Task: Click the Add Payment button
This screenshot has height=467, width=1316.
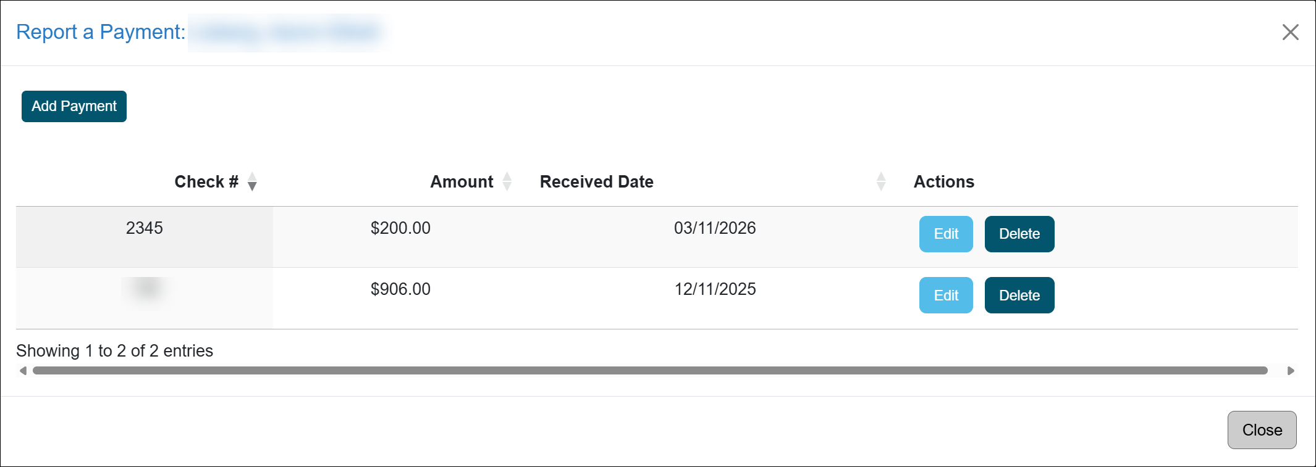Action: 74,107
